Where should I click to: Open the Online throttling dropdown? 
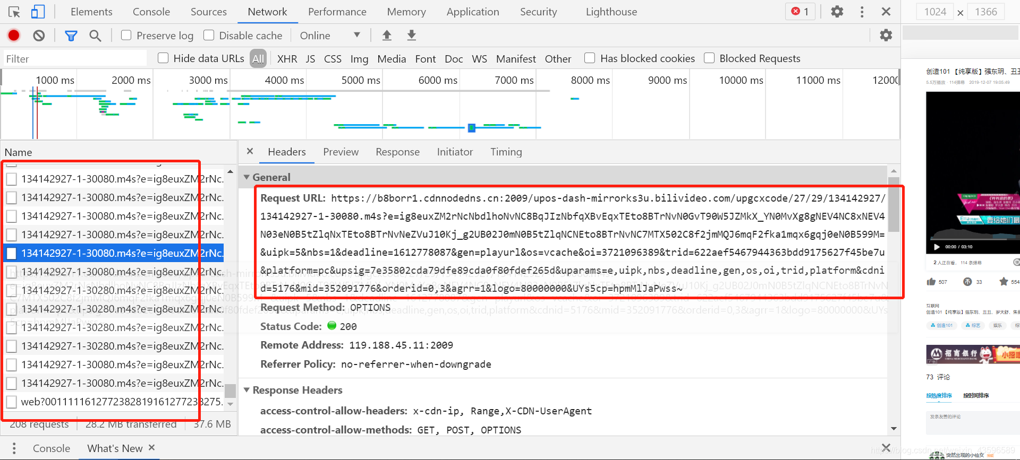329,36
